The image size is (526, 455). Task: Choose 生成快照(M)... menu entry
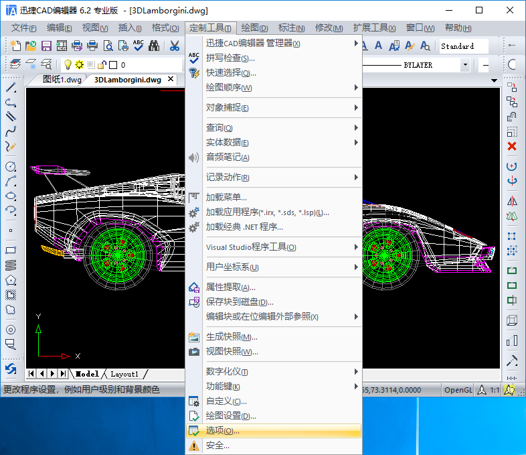pyautogui.click(x=274, y=337)
